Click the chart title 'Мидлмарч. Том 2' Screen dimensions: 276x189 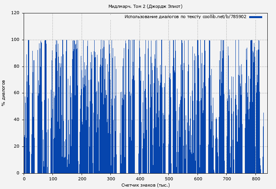coord(145,6)
